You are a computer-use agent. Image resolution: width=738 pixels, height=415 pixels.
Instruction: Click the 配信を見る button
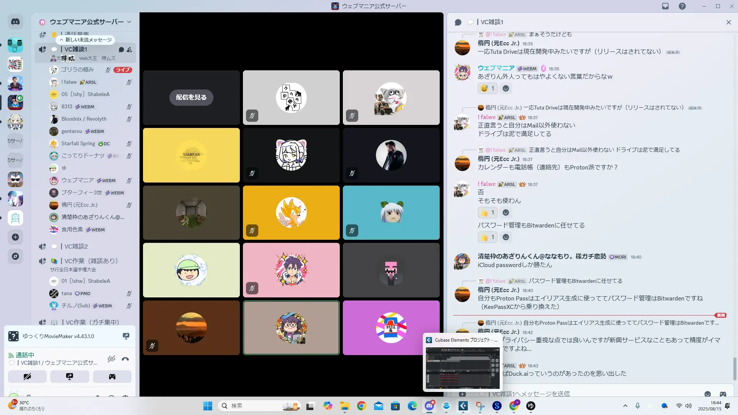[191, 98]
